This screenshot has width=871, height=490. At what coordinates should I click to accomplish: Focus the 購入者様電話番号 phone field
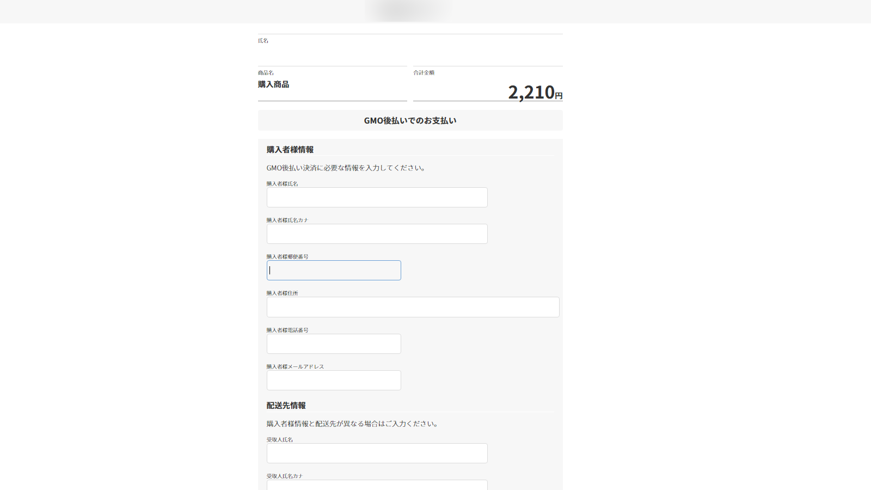pyautogui.click(x=334, y=344)
